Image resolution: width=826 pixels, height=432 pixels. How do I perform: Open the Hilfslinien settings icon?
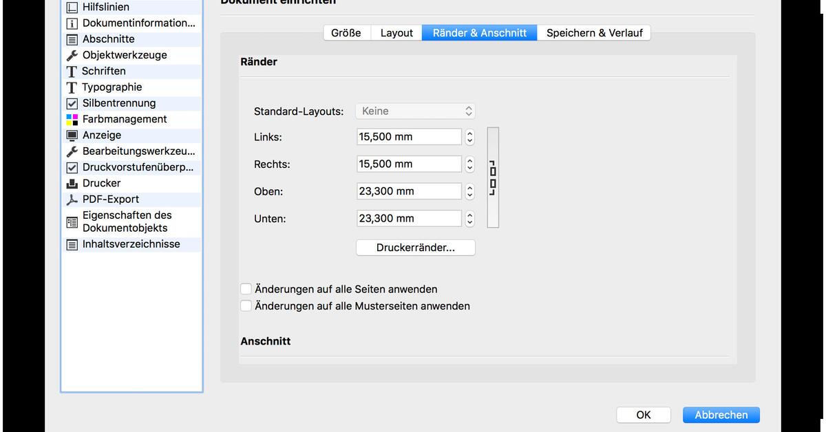pyautogui.click(x=72, y=7)
